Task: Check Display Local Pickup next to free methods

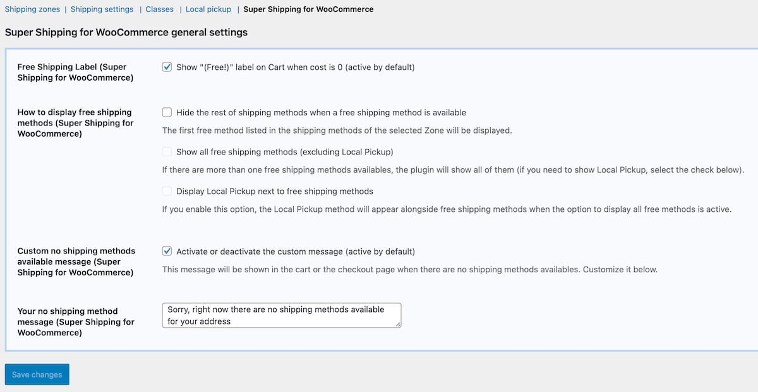Action: [x=167, y=191]
